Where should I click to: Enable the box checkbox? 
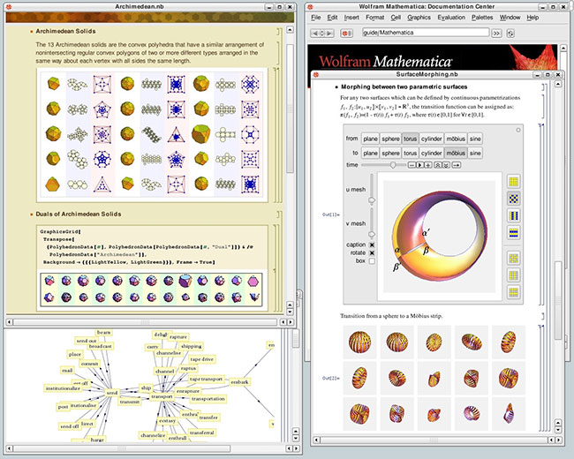(372, 261)
